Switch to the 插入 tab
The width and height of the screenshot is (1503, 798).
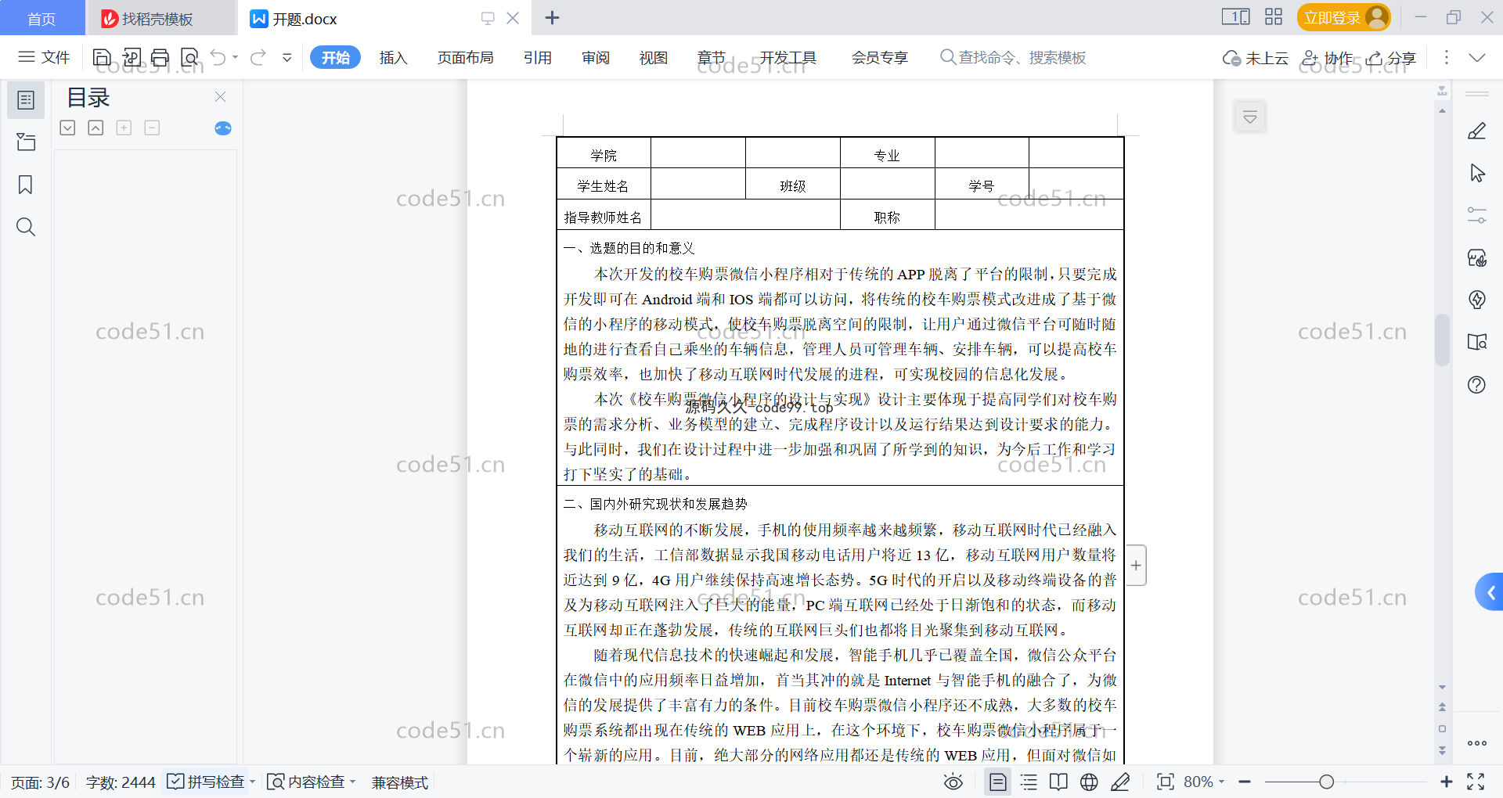click(393, 57)
